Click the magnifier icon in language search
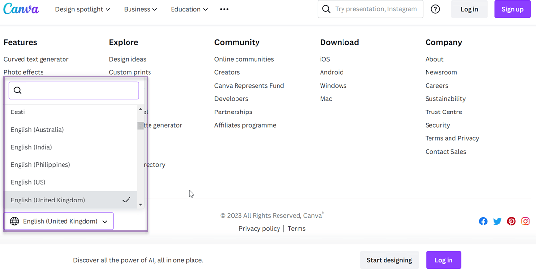Image resolution: width=536 pixels, height=269 pixels. pos(18,90)
